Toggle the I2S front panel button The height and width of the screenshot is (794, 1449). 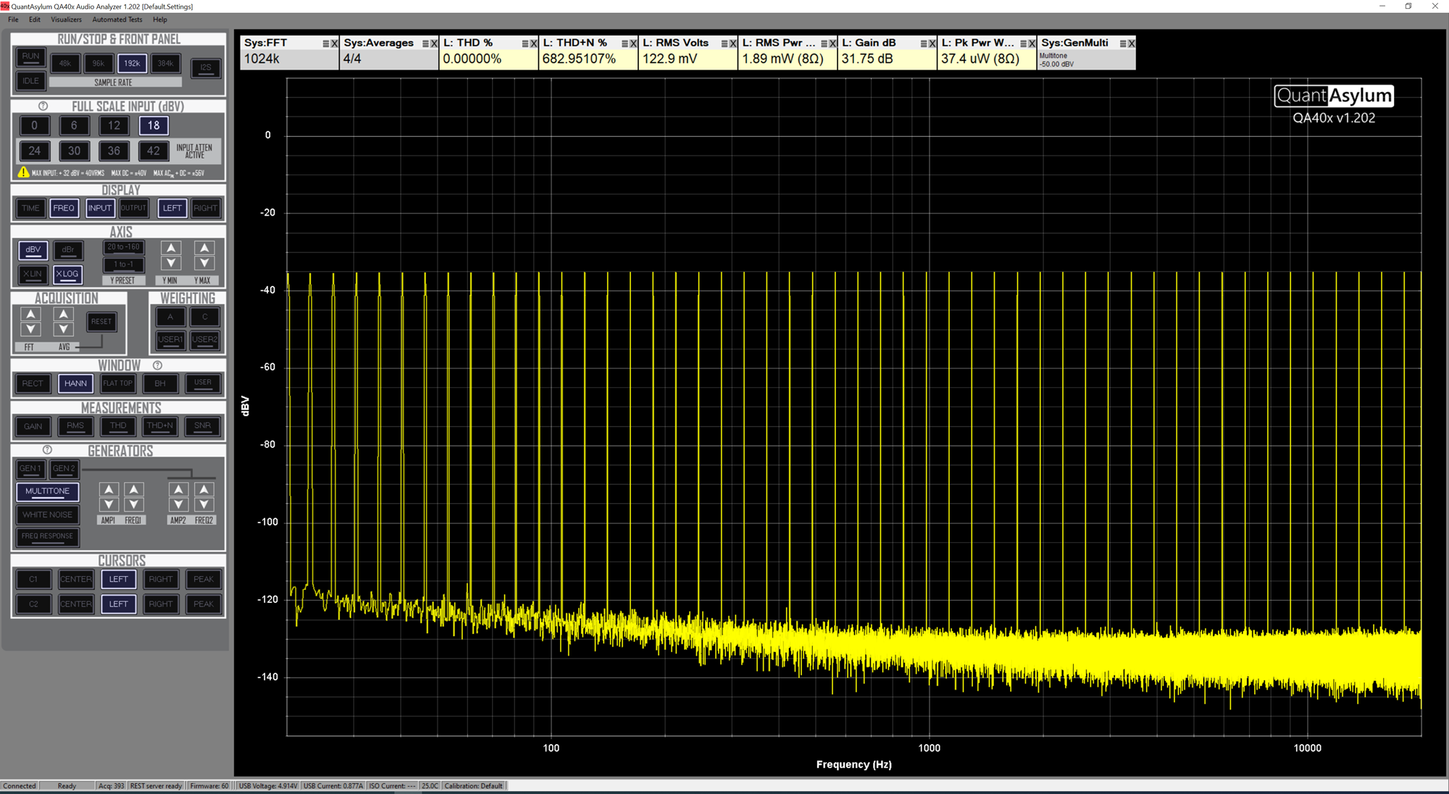pyautogui.click(x=206, y=68)
